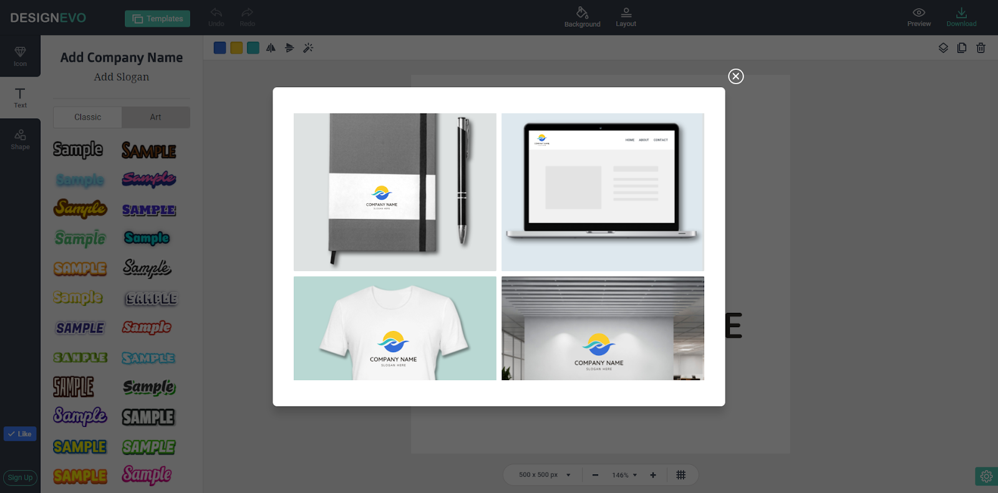Choose the tall condensed outlined SAMPLE style
Image resolution: width=998 pixels, height=493 pixels.
point(74,387)
